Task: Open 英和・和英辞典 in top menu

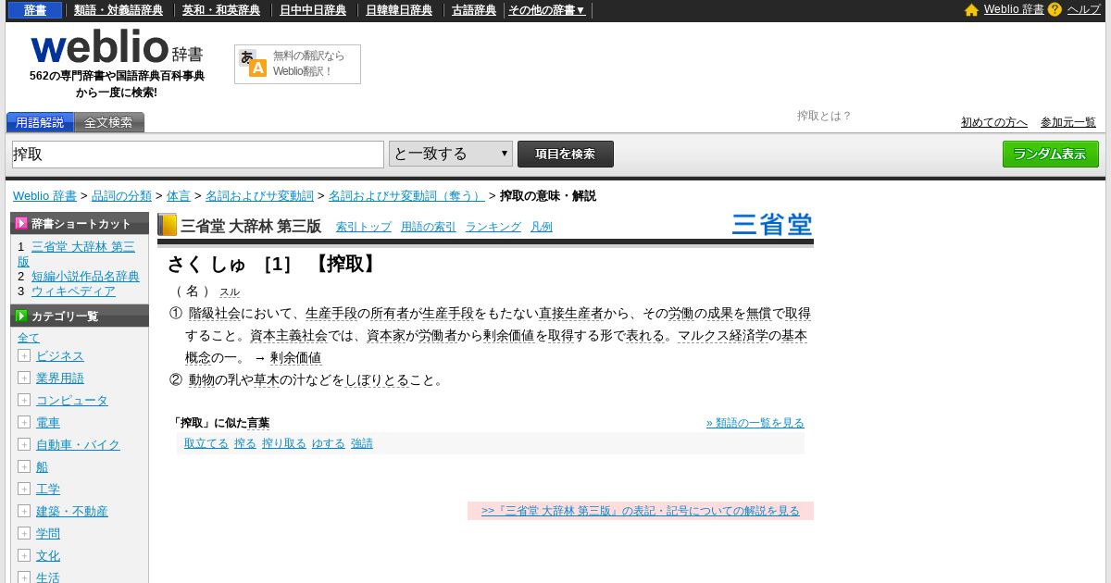Action: (x=221, y=10)
